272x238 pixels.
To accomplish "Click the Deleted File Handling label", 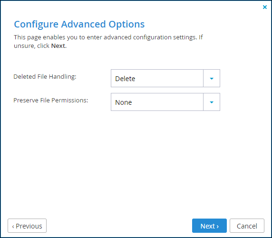I will 45,77.
